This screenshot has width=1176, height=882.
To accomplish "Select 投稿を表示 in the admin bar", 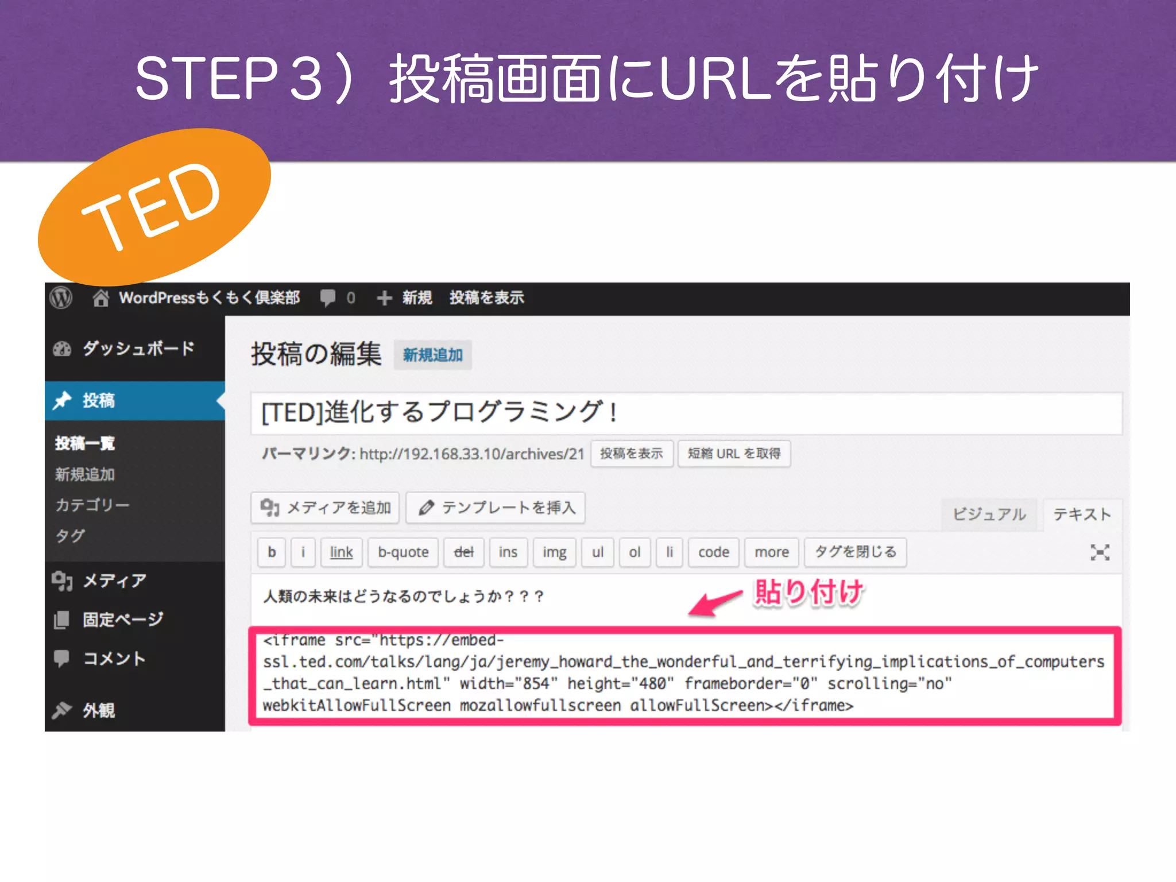I will (x=486, y=297).
